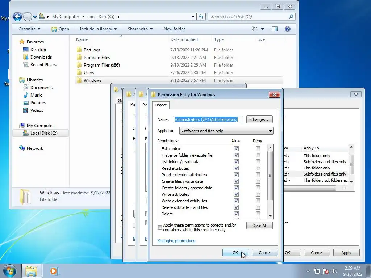
Task: Click the Explorer Back navigation arrow
Action: (17, 17)
